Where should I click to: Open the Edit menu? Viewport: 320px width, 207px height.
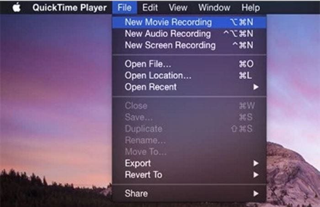(x=150, y=8)
